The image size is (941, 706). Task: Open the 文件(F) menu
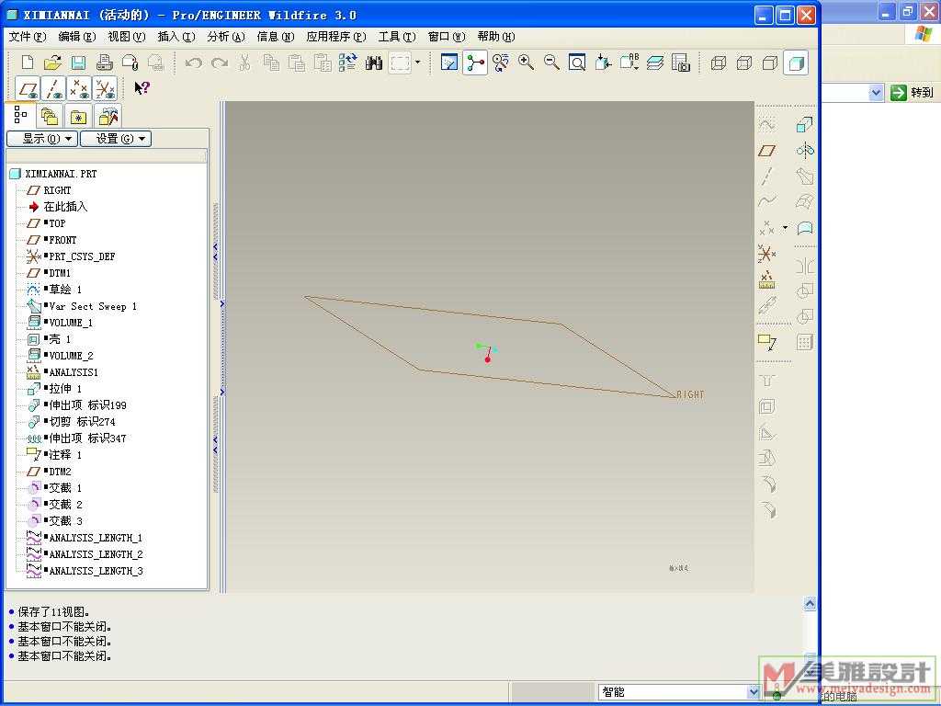pos(27,37)
